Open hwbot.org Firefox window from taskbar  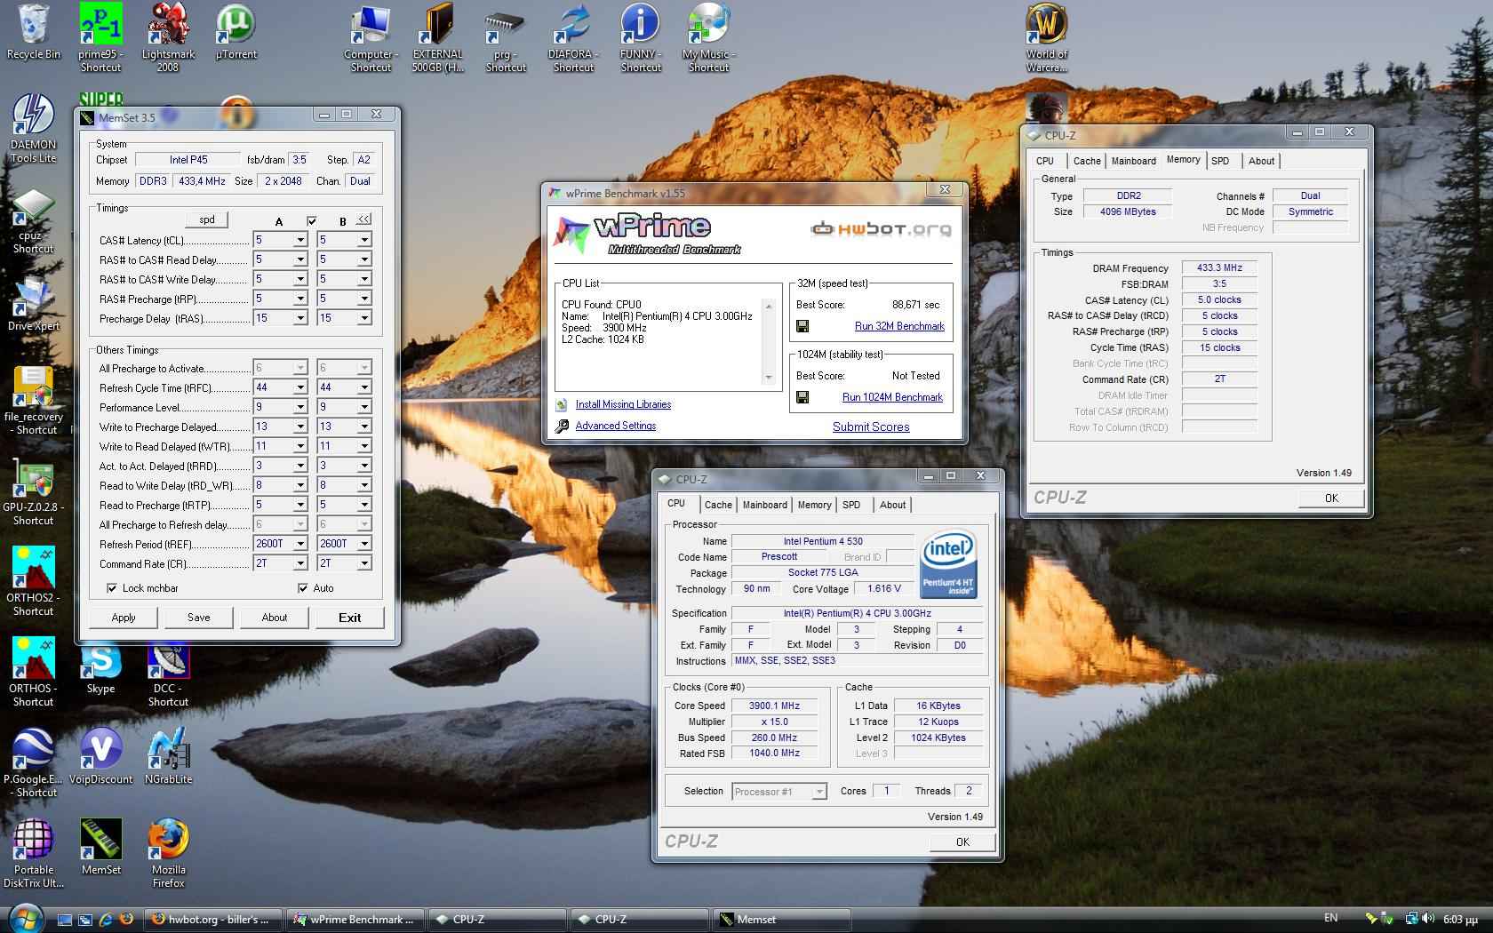[x=212, y=920]
